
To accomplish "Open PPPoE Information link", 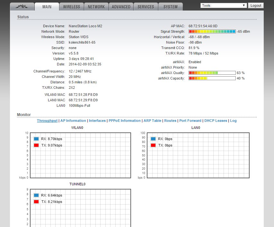I will pos(125,121).
